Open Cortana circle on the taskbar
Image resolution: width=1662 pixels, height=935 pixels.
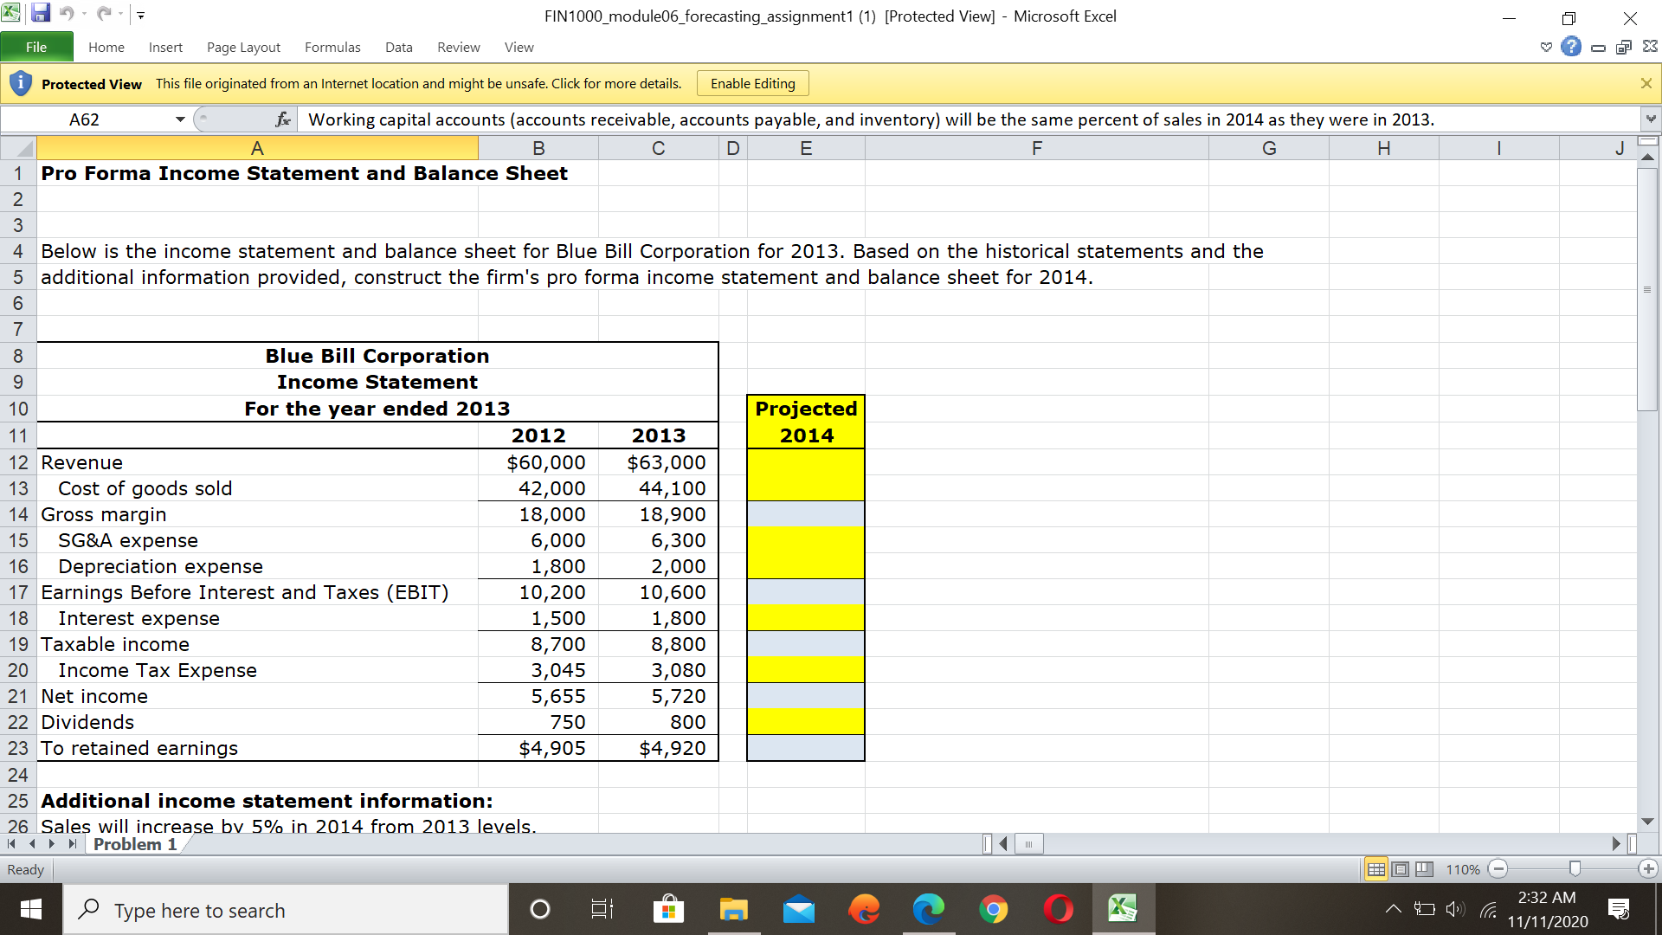point(539,909)
